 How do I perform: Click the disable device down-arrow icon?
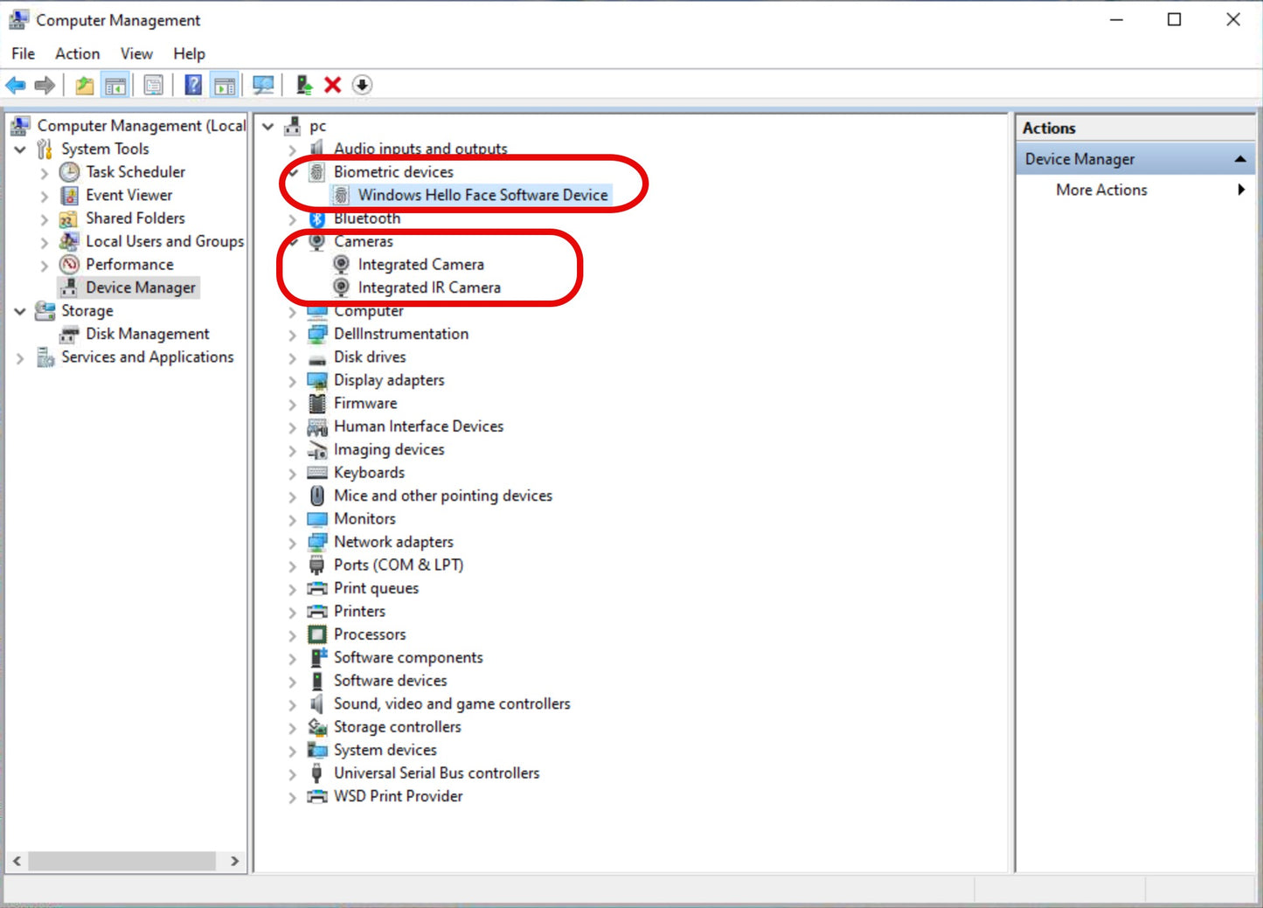pyautogui.click(x=362, y=85)
